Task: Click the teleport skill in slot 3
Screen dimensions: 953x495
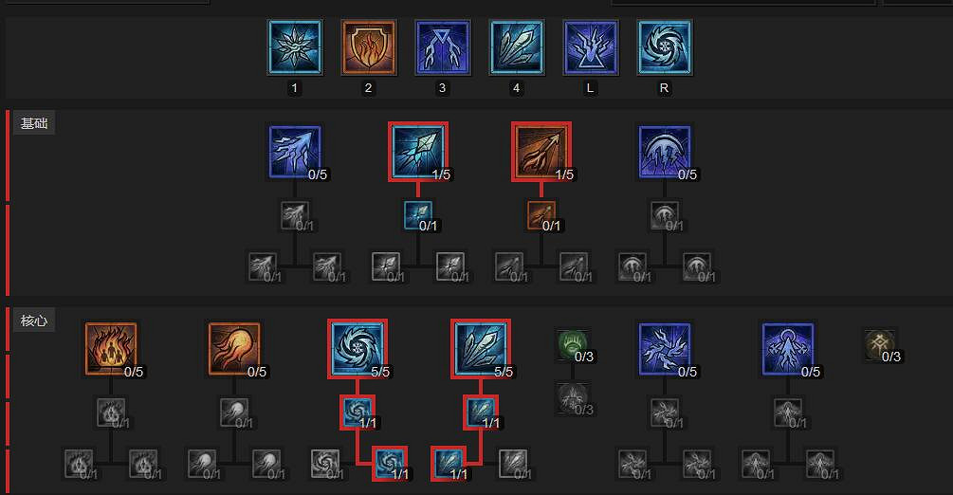Action: (x=443, y=47)
